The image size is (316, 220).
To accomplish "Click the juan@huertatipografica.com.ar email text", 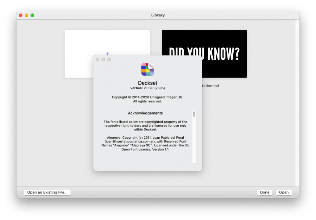I will pyautogui.click(x=130, y=142).
